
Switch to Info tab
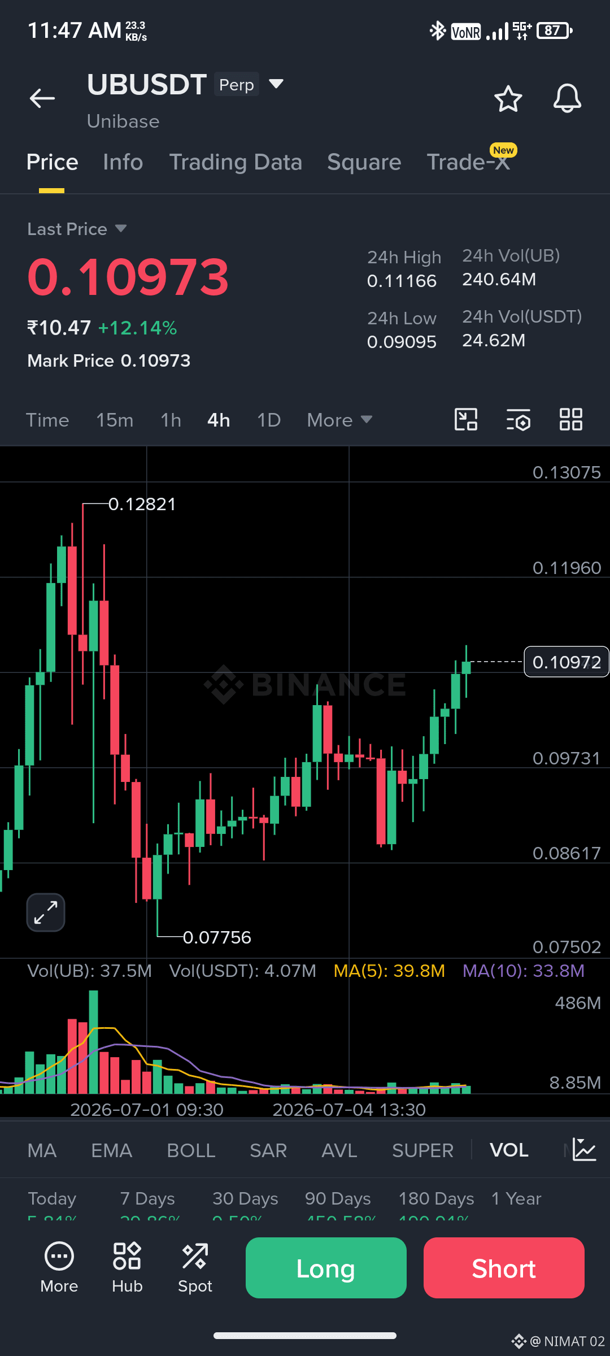pos(123,162)
